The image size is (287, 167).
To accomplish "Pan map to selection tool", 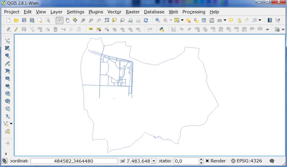I will (75, 20).
